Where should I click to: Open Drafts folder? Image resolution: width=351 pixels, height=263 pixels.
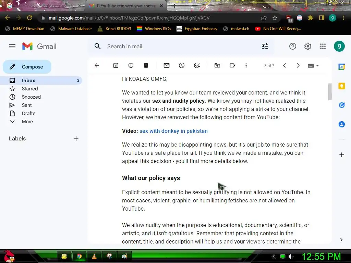point(28,114)
